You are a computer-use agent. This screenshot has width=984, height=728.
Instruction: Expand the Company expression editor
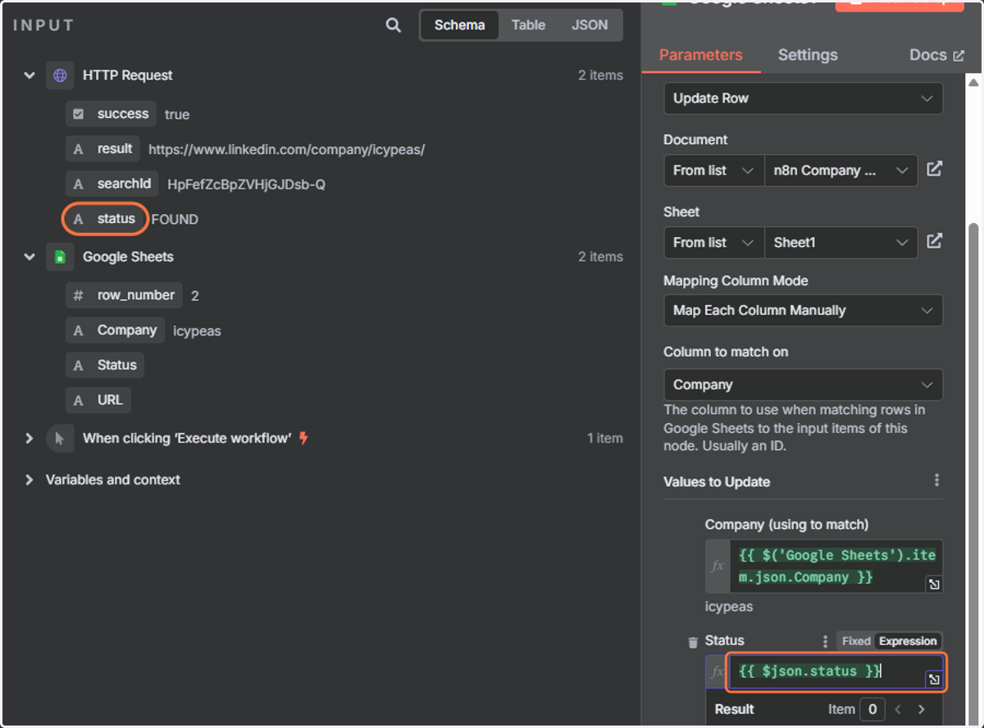click(934, 585)
